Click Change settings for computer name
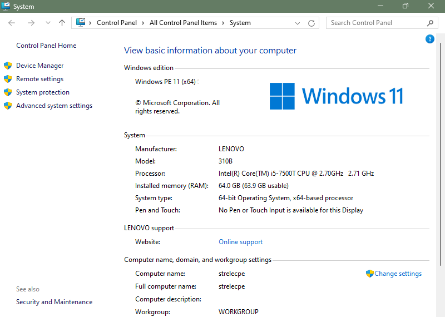Screen dimensions: 445x317 [x=398, y=274]
